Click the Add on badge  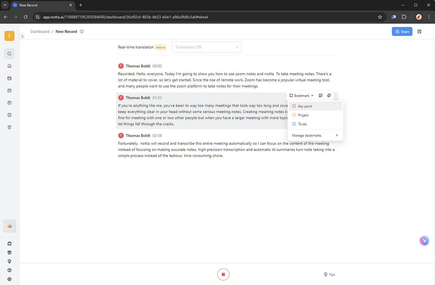pos(161,47)
